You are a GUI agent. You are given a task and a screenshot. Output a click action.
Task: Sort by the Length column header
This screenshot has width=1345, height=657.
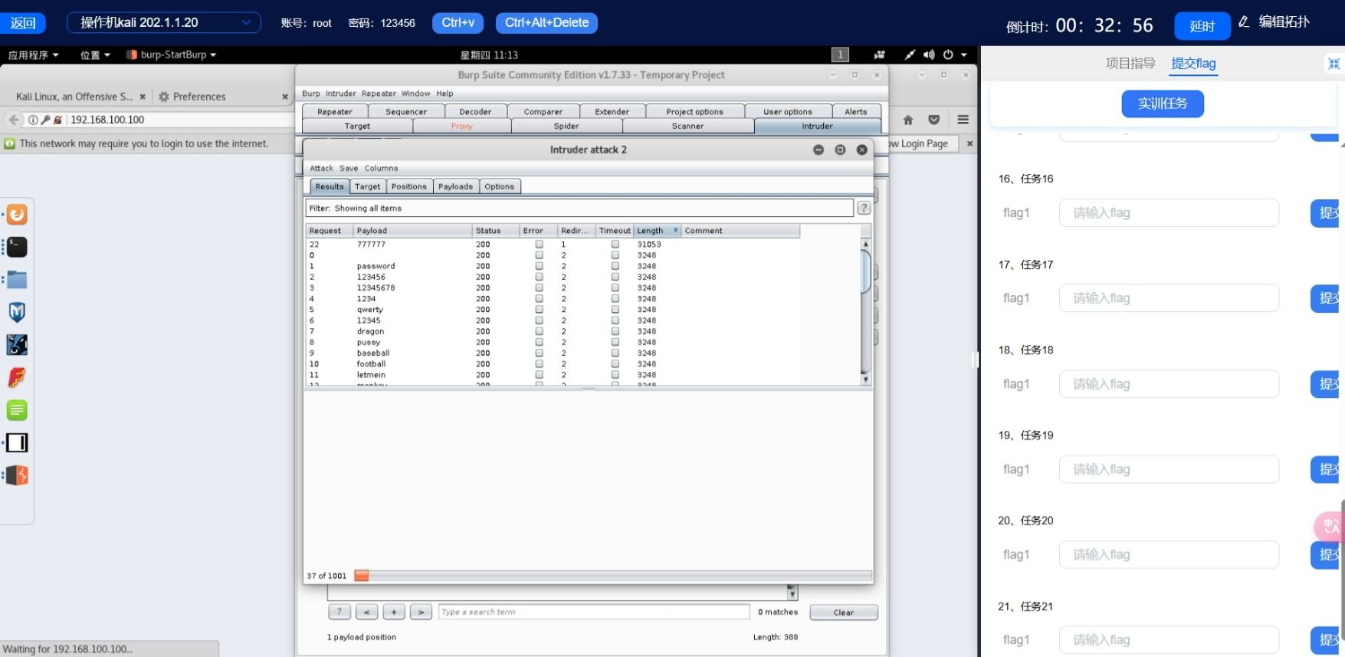point(657,230)
